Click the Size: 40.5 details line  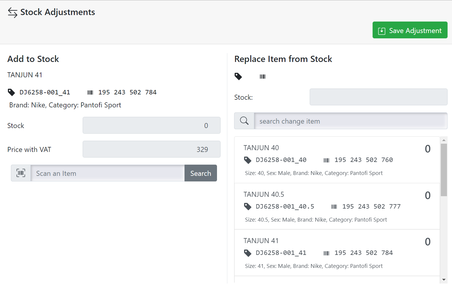coord(316,220)
